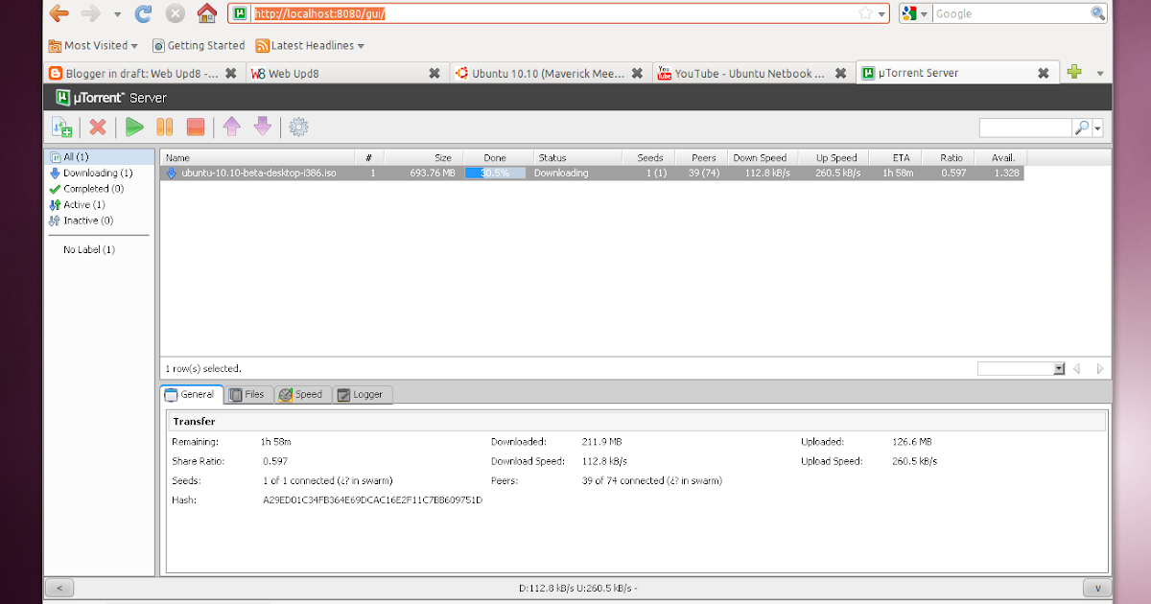1151x604 pixels.
Task: Open the Latest Headlines feed menu
Action: coord(310,45)
